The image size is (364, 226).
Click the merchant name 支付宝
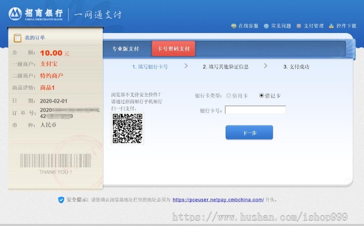coord(49,64)
